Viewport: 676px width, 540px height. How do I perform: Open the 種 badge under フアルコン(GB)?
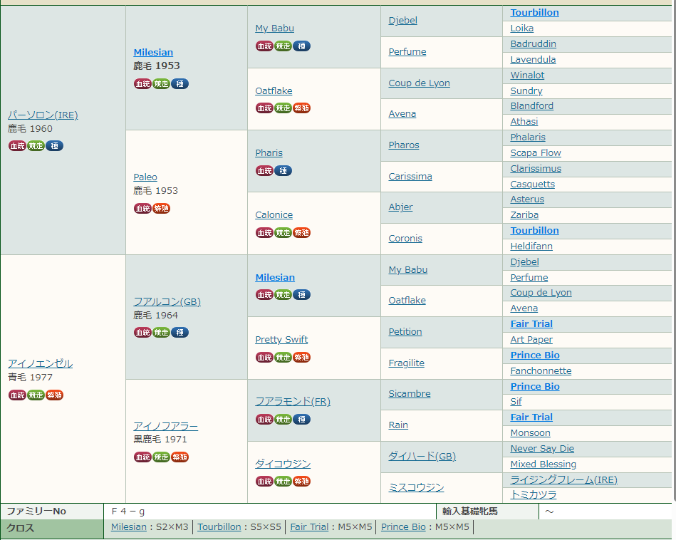click(x=180, y=333)
